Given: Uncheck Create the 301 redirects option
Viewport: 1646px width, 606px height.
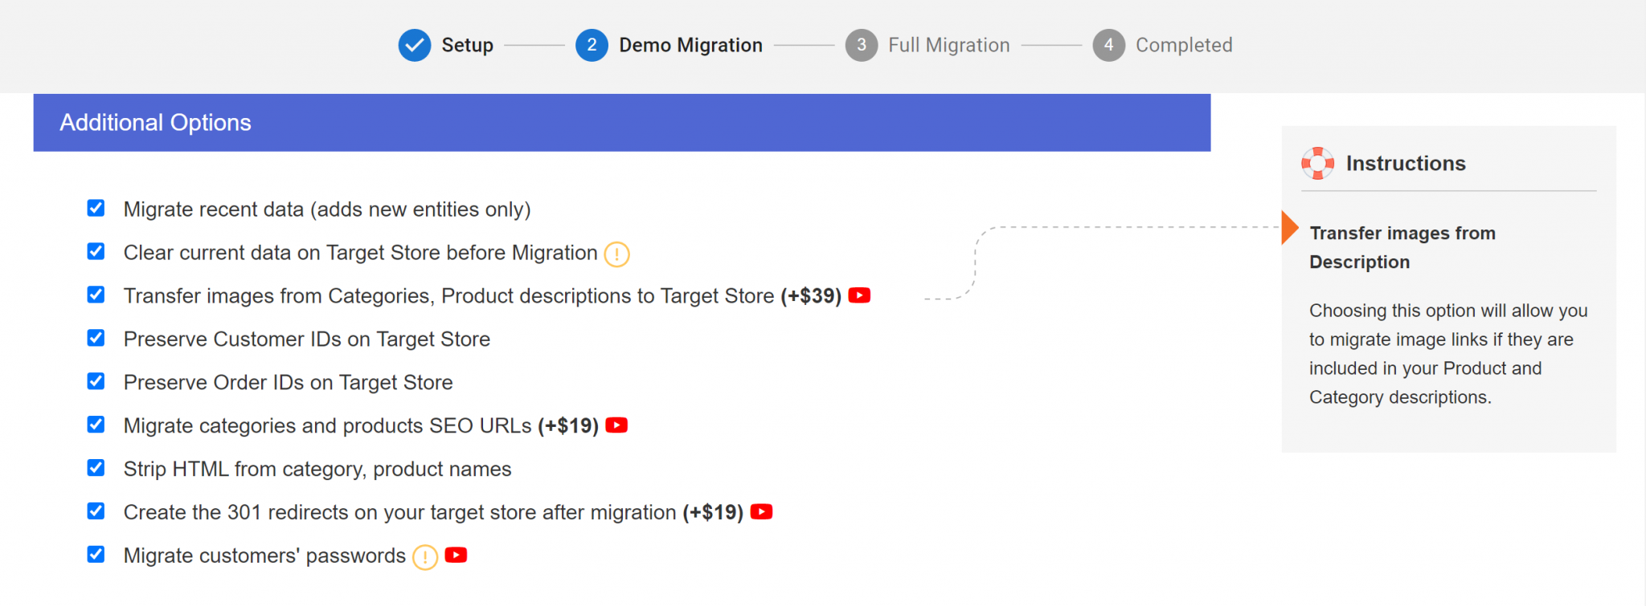Looking at the screenshot, I should [96, 511].
